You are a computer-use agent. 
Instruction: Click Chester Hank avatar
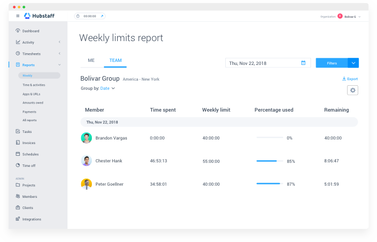[x=86, y=161]
